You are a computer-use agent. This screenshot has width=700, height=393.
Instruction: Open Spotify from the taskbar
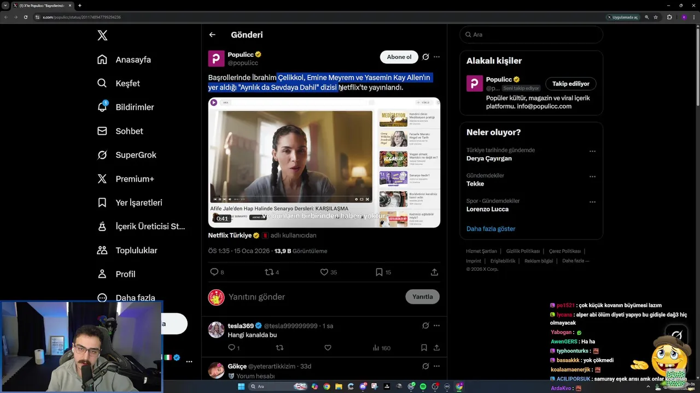pos(423,386)
